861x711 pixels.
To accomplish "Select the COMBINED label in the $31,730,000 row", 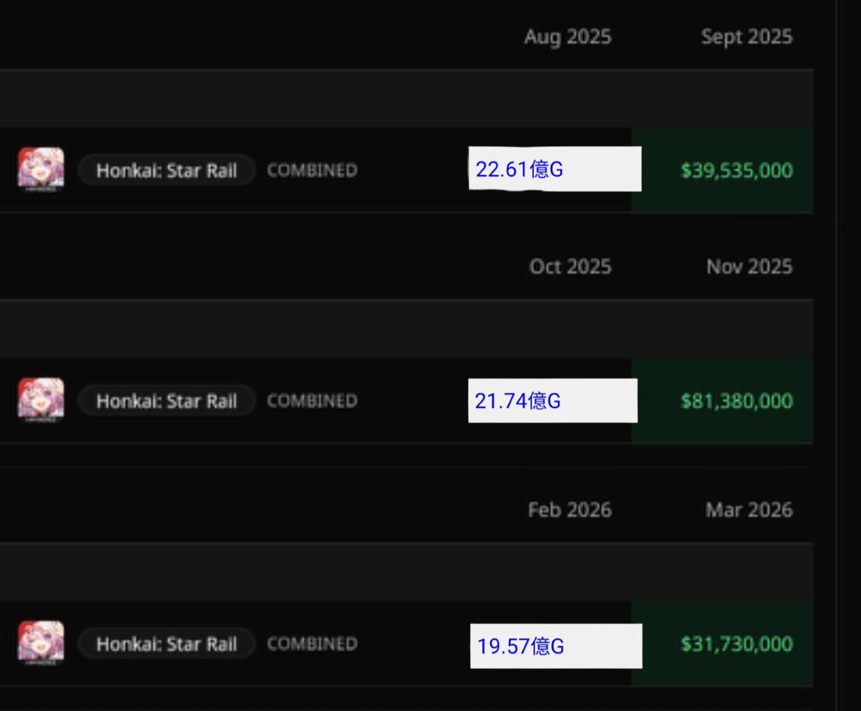I will [312, 644].
